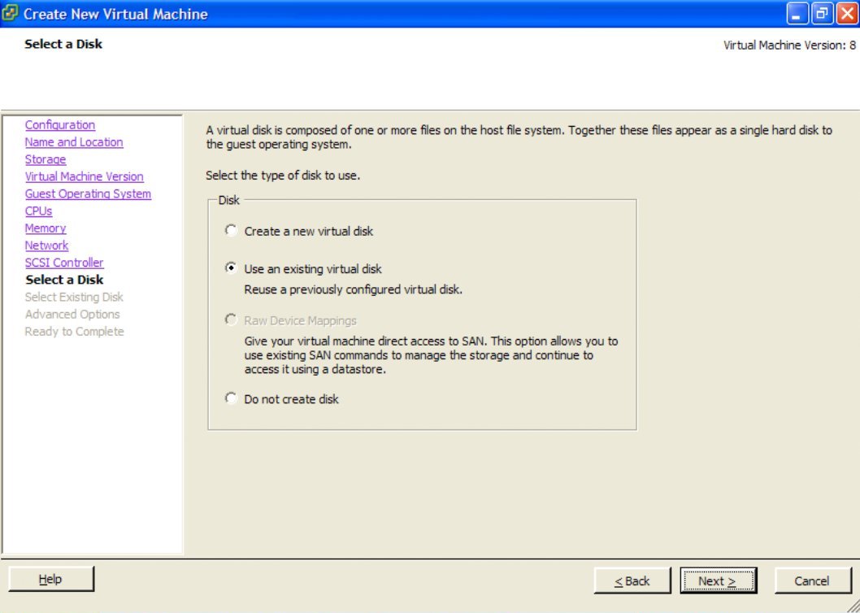Click the Help button
The height and width of the screenshot is (613, 860).
(x=51, y=580)
